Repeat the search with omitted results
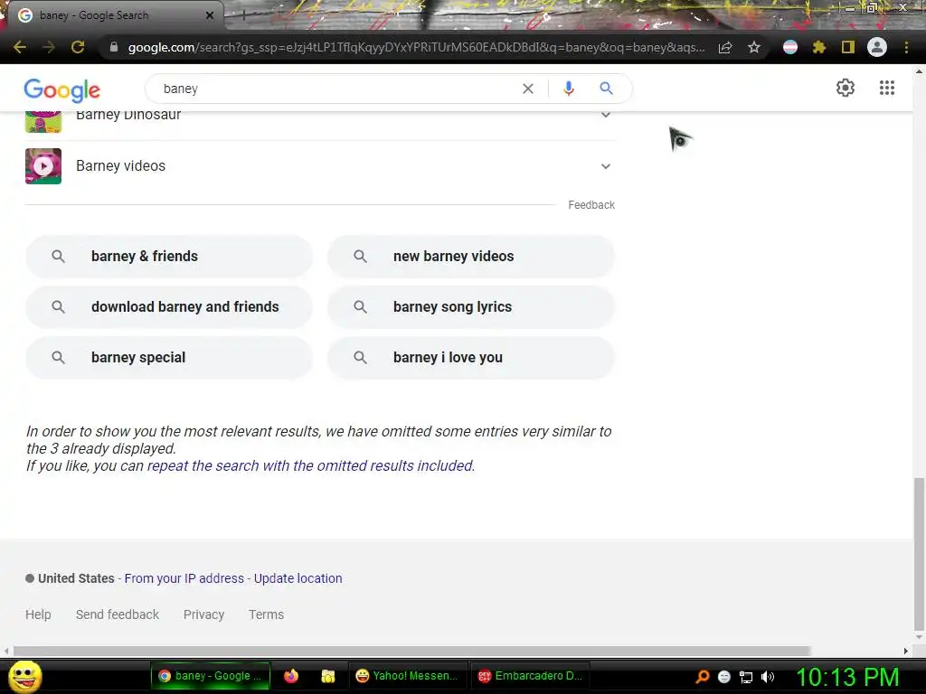Image resolution: width=926 pixels, height=694 pixels. click(310, 465)
